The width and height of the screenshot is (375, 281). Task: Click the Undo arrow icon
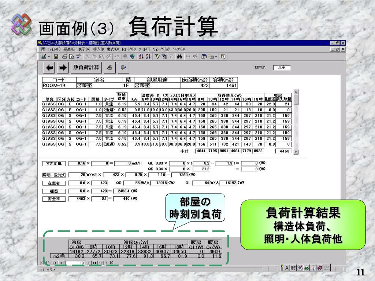117,57
